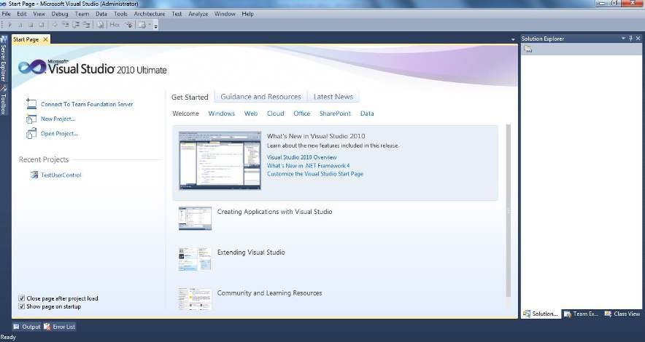Click the New Project icon on Start Page
This screenshot has height=342, width=645.
[31, 119]
